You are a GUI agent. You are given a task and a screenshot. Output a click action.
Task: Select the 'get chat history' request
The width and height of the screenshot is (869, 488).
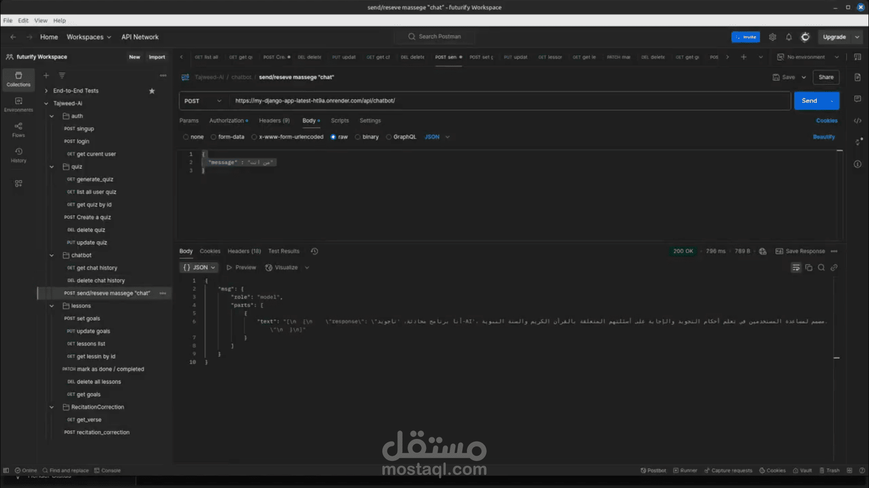coord(97,268)
